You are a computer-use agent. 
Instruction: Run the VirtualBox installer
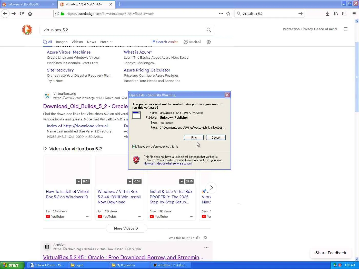click(194, 138)
